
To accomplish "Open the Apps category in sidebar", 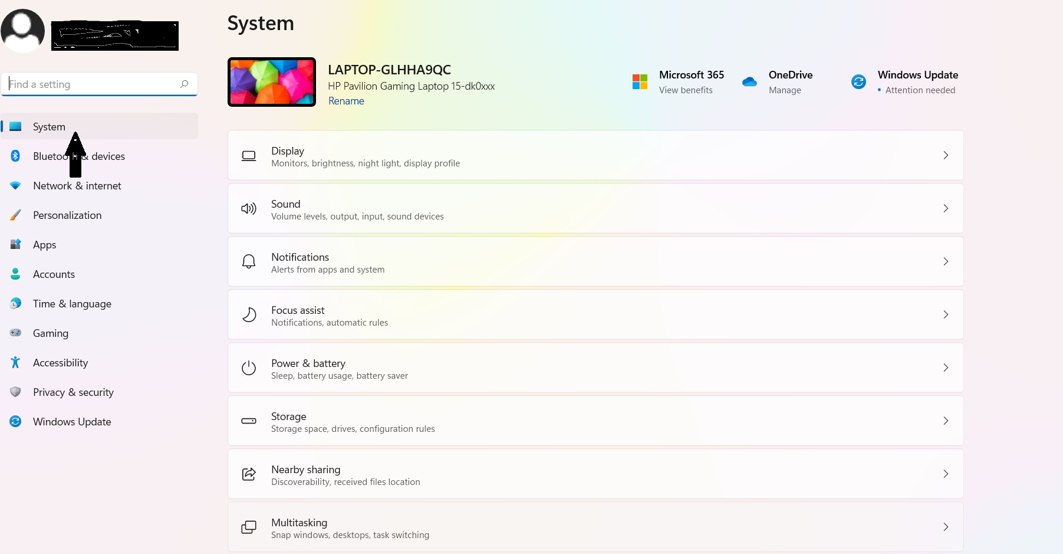I will [45, 245].
